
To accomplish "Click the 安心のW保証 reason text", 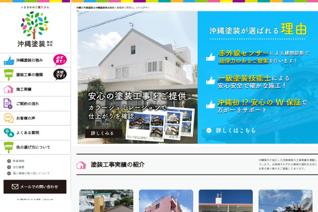I will [262, 106].
